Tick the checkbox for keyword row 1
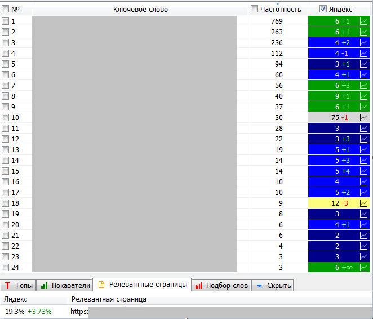373x319 pixels. point(5,21)
